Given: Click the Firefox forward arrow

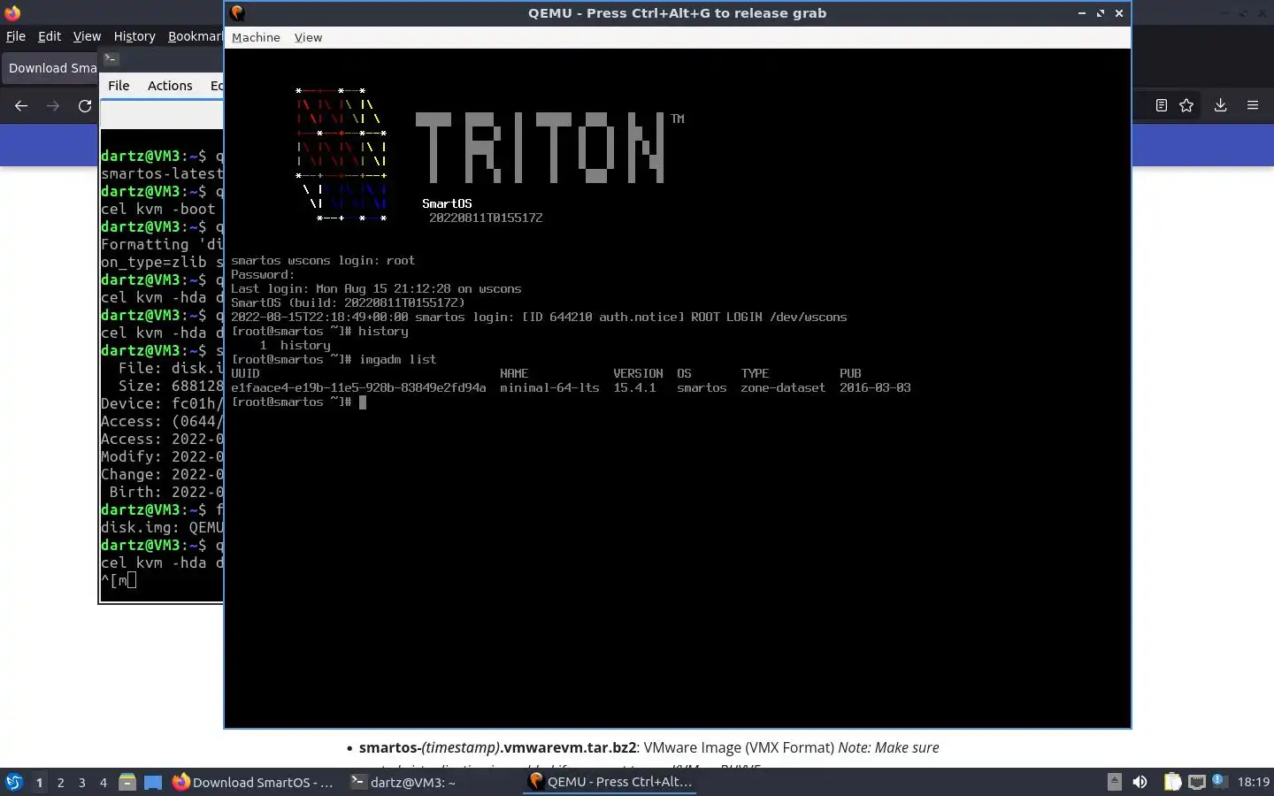Looking at the screenshot, I should coord(53,105).
